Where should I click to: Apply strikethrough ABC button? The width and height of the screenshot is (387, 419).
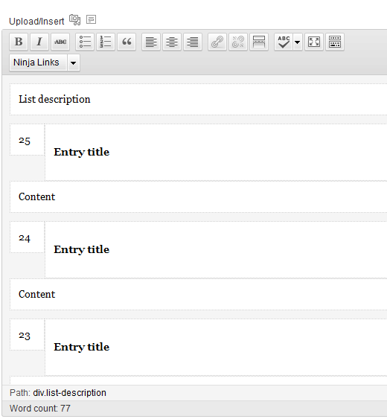click(x=60, y=42)
